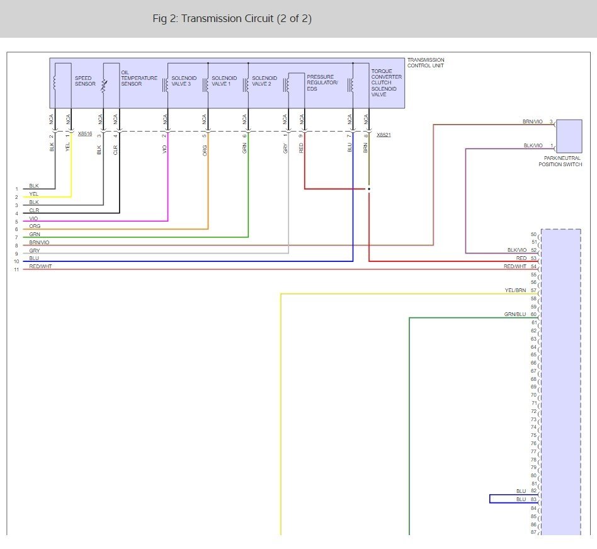Click the red wire splice junction dot
The width and height of the screenshot is (597, 549).
[x=369, y=189]
